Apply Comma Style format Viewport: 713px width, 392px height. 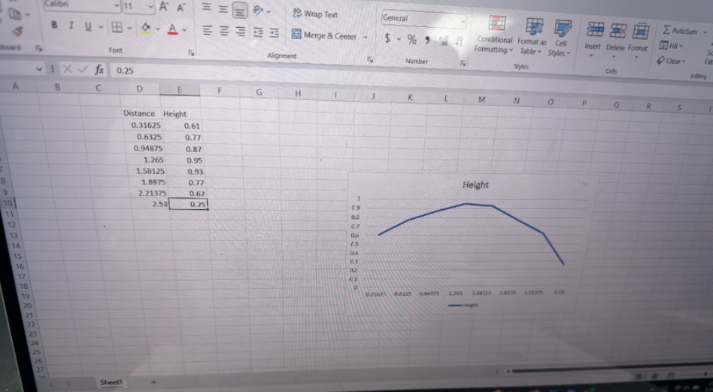[426, 41]
